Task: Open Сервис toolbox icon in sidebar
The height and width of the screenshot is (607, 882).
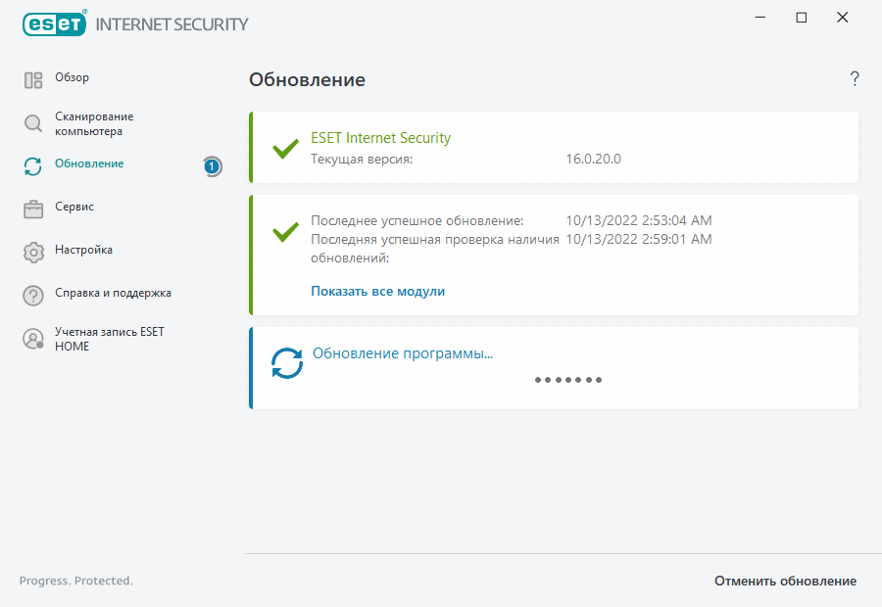Action: [32, 208]
